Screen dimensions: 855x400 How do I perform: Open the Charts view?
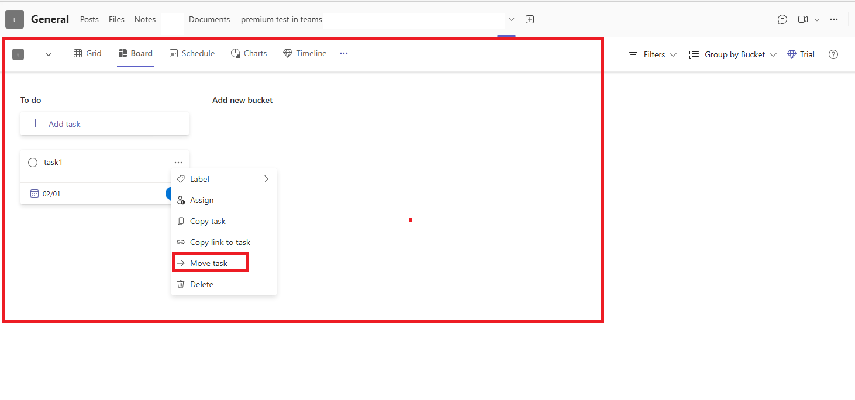pyautogui.click(x=249, y=53)
